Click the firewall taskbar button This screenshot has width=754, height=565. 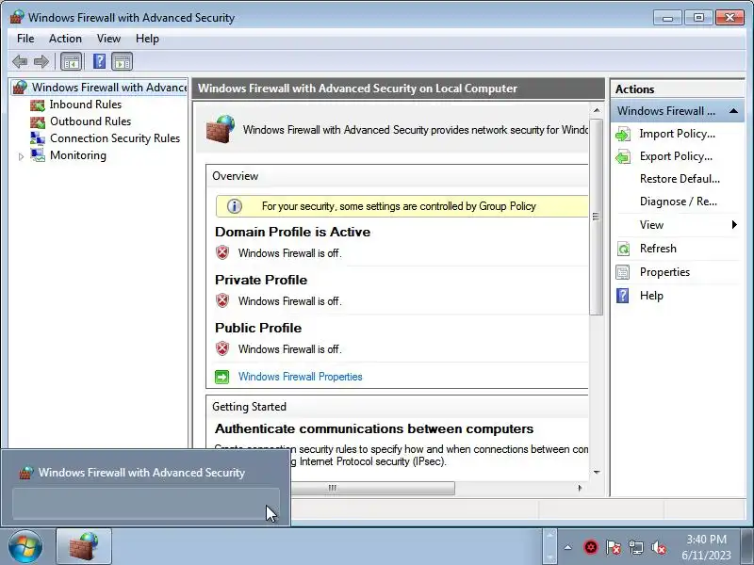click(x=84, y=546)
